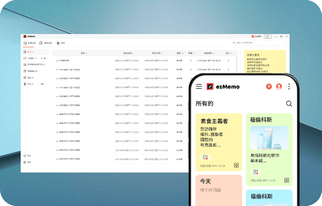Open the product photo in the green 福倫科斯 card
322x206 pixels.
point(269,138)
